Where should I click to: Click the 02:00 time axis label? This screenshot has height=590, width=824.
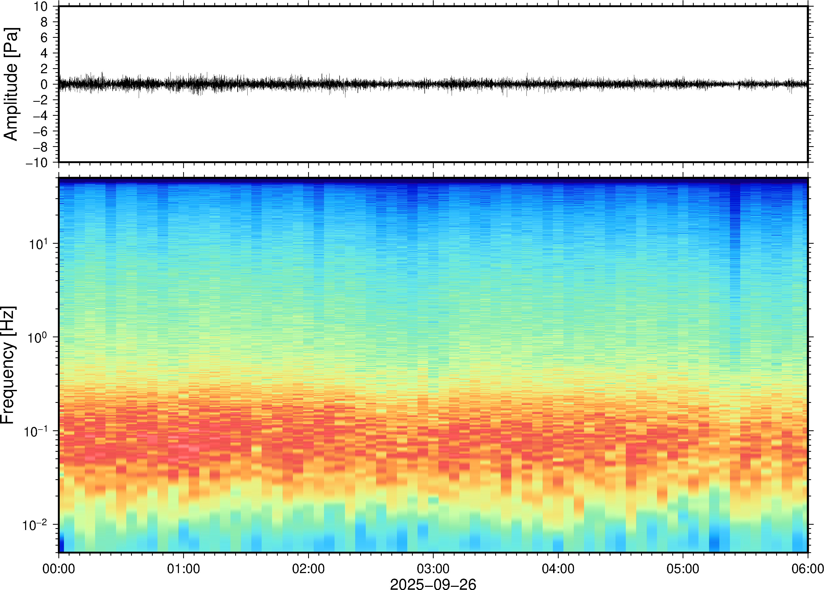coord(308,569)
